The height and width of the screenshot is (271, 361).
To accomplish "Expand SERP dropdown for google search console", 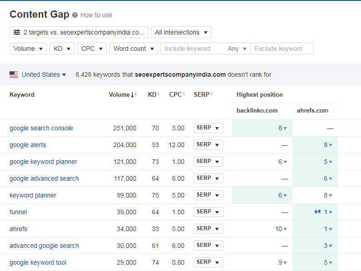I will pyautogui.click(x=208, y=128).
